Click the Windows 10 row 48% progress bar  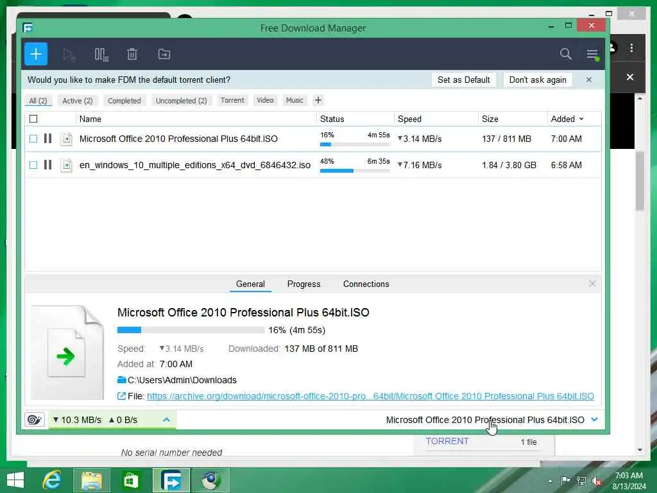coord(355,171)
